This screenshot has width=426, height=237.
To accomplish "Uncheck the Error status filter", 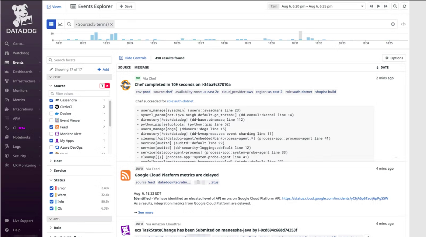I will click(x=51, y=188).
